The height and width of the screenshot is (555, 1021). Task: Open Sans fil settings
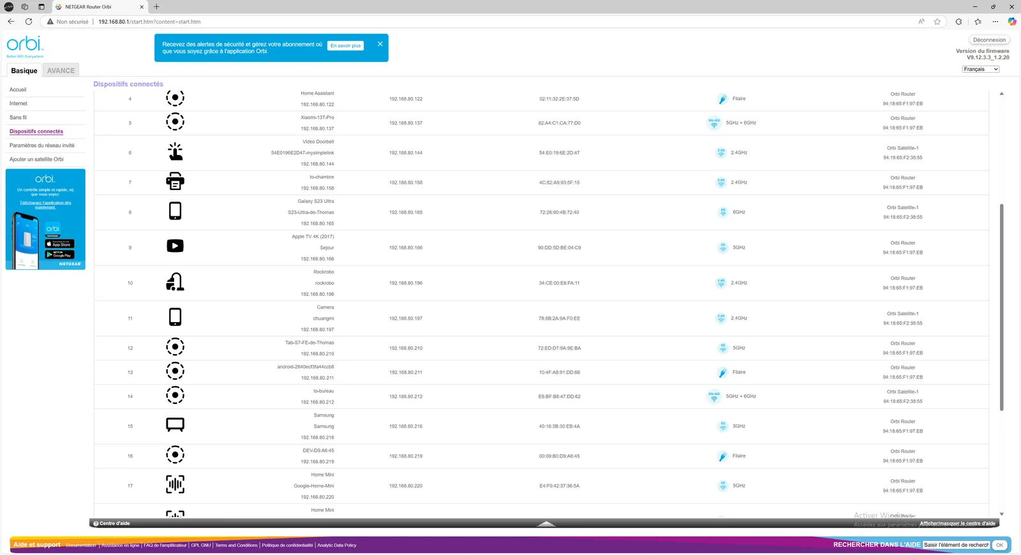pyautogui.click(x=18, y=117)
